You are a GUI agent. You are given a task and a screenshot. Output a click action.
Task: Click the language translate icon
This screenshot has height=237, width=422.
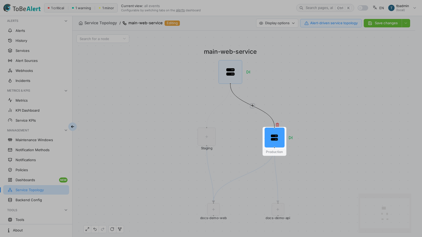click(x=375, y=8)
